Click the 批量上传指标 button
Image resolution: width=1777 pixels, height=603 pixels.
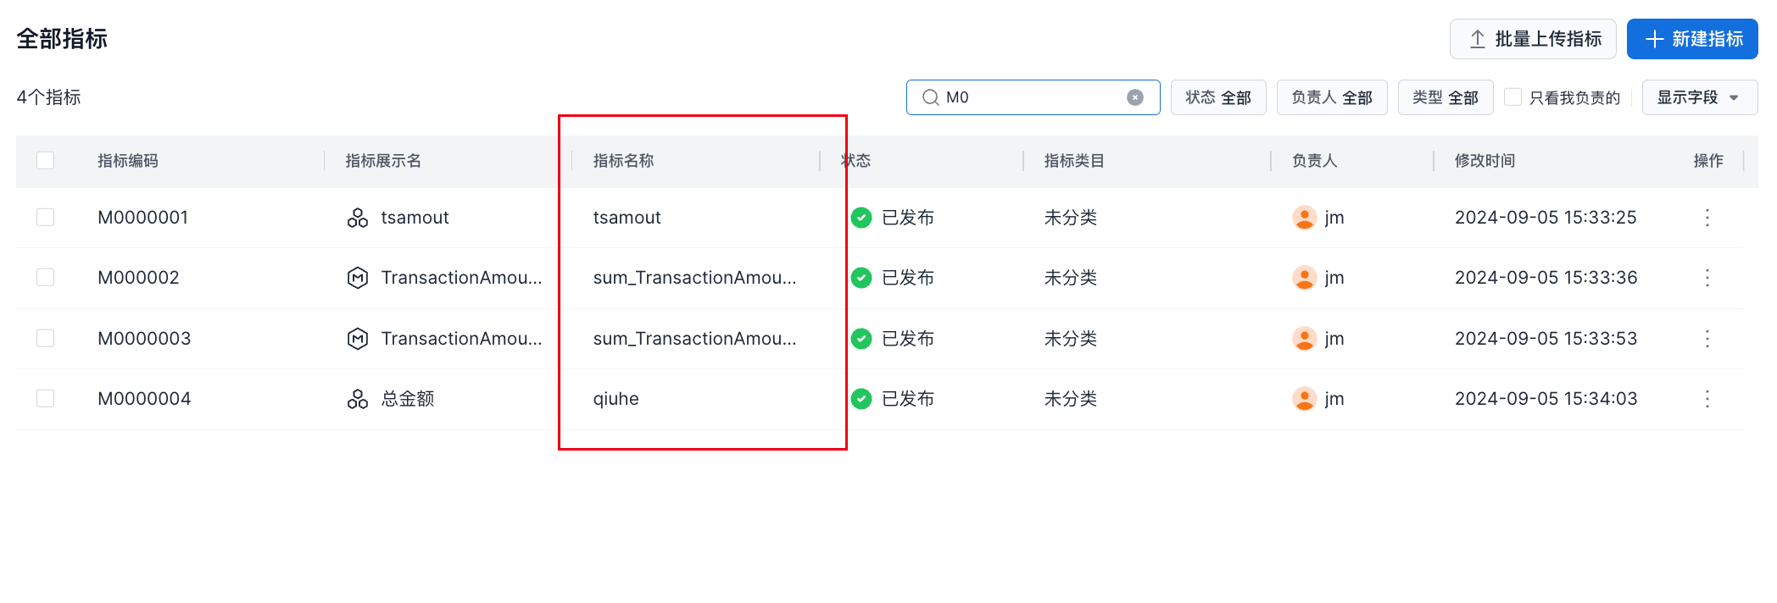point(1532,39)
